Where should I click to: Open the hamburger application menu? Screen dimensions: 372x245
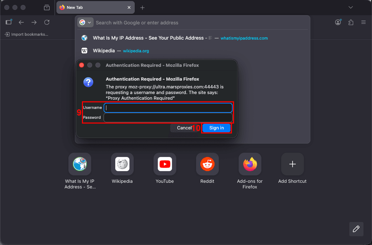click(363, 22)
